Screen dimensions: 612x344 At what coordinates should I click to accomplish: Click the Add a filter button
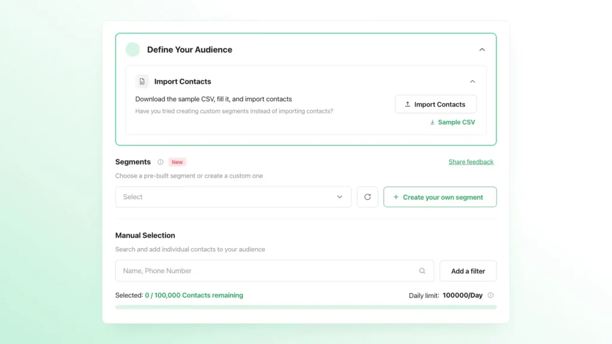point(468,271)
